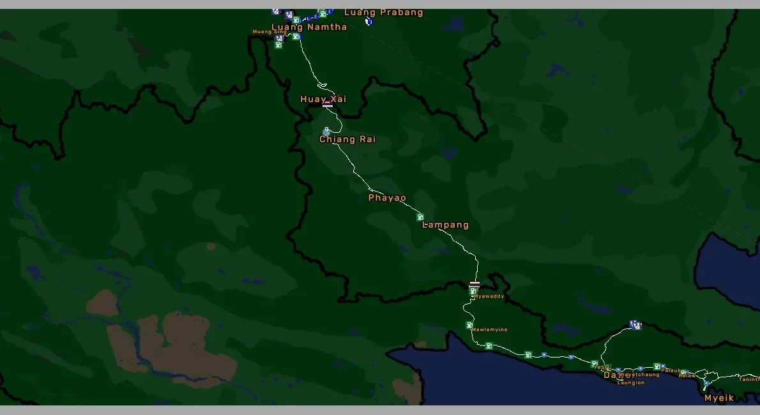Click the Myeik city label
This screenshot has height=415, width=760.
[718, 398]
